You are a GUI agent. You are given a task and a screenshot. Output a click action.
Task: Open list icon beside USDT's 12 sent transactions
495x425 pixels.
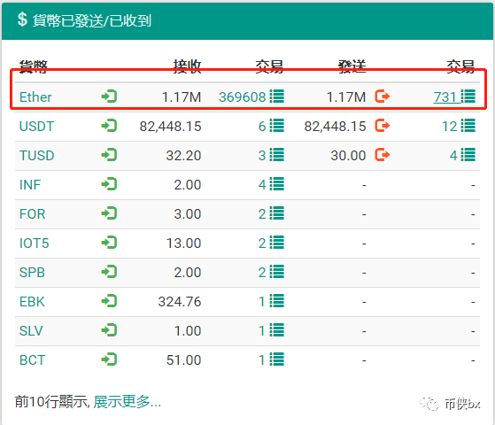click(468, 126)
